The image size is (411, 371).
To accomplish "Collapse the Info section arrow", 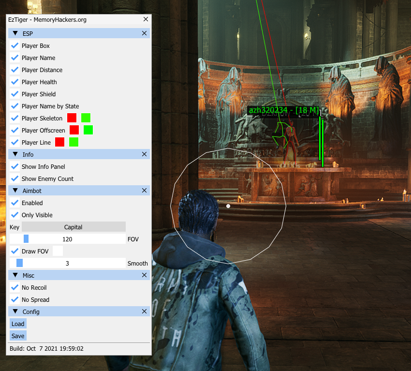I will (15, 154).
